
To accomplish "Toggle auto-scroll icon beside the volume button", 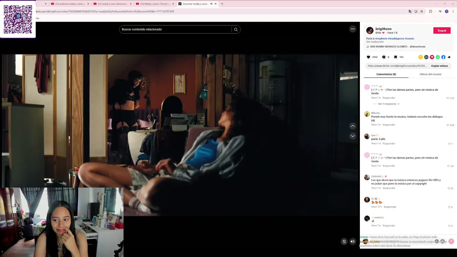I will pos(344,242).
